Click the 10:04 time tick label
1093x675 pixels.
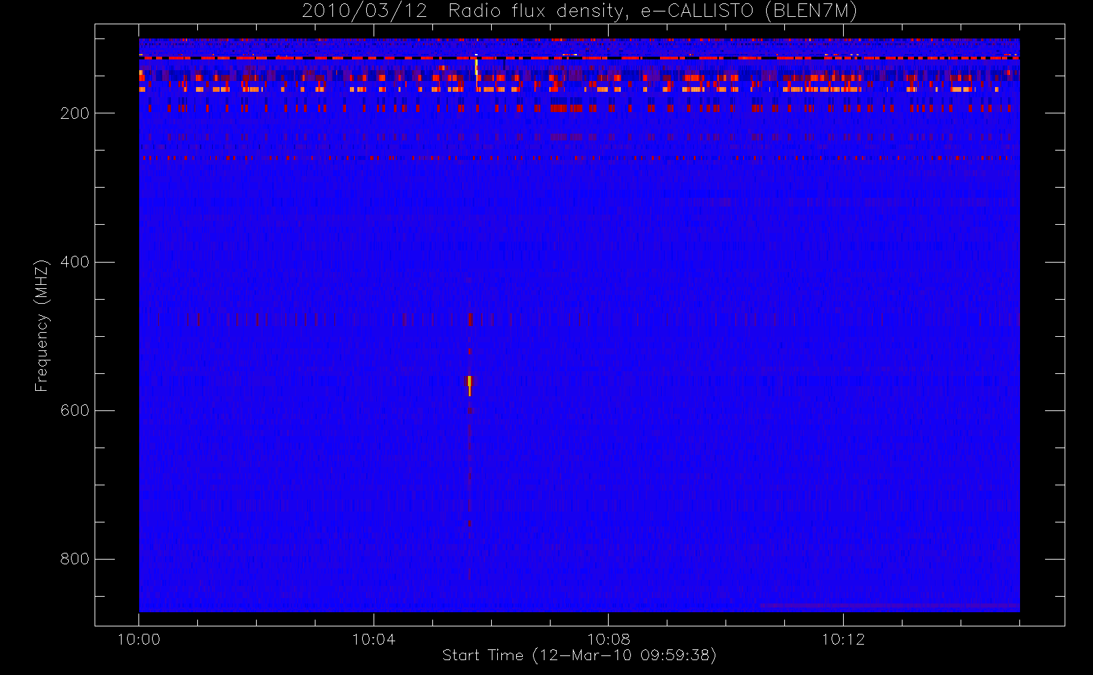click(374, 639)
